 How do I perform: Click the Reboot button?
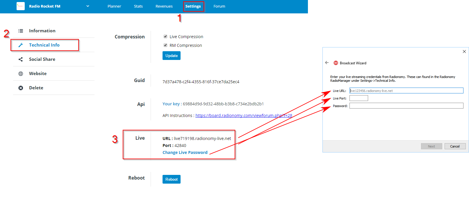[x=172, y=179]
